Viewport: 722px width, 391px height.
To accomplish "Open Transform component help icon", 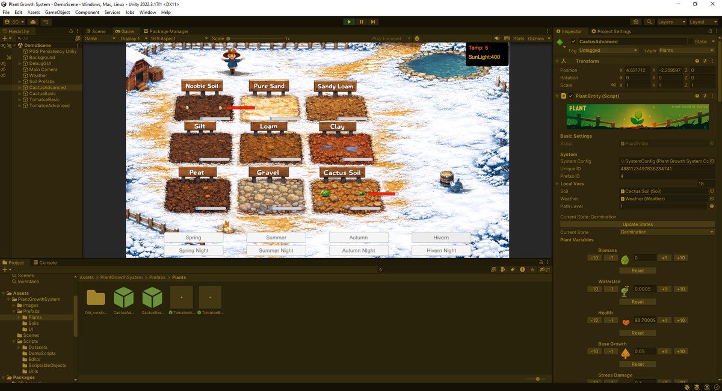I will [697, 61].
